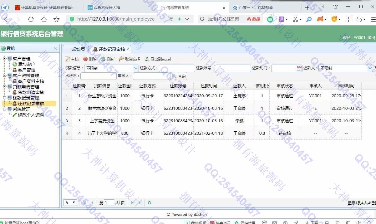Export table using 导出到excel icon
The width and height of the screenshot is (376, 224).
(146, 59)
